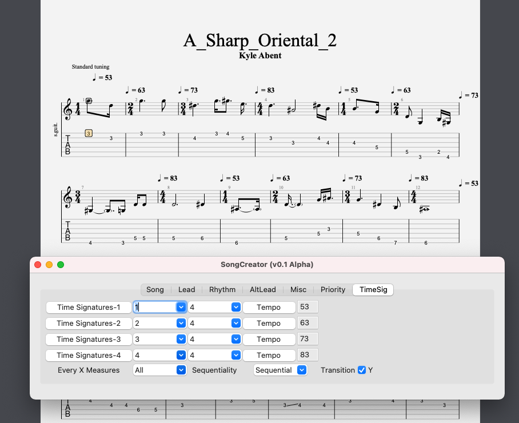519x423 pixels.
Task: Expand Time Signatures-1 numerator dropdown arrow
Action: (x=181, y=307)
